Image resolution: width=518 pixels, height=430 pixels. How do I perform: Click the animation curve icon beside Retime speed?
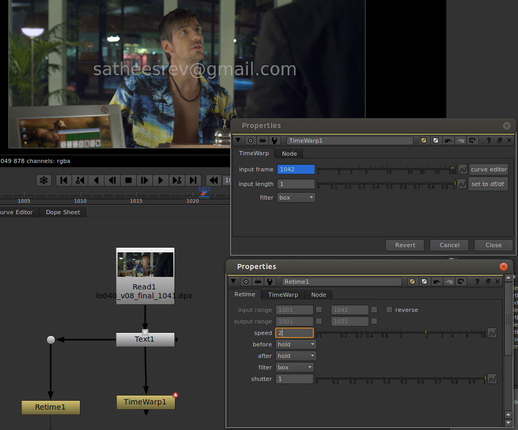(492, 333)
